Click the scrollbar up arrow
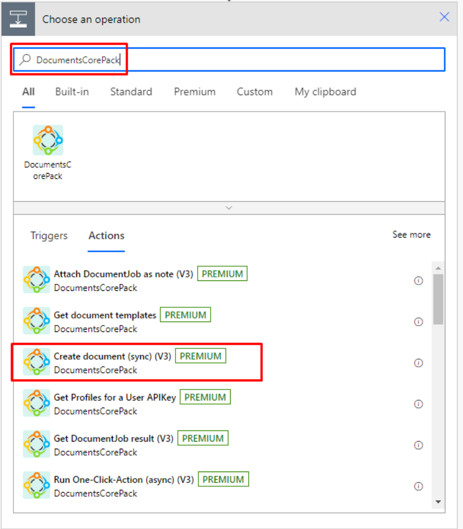Image resolution: width=463 pixels, height=529 pixels. coord(438,268)
